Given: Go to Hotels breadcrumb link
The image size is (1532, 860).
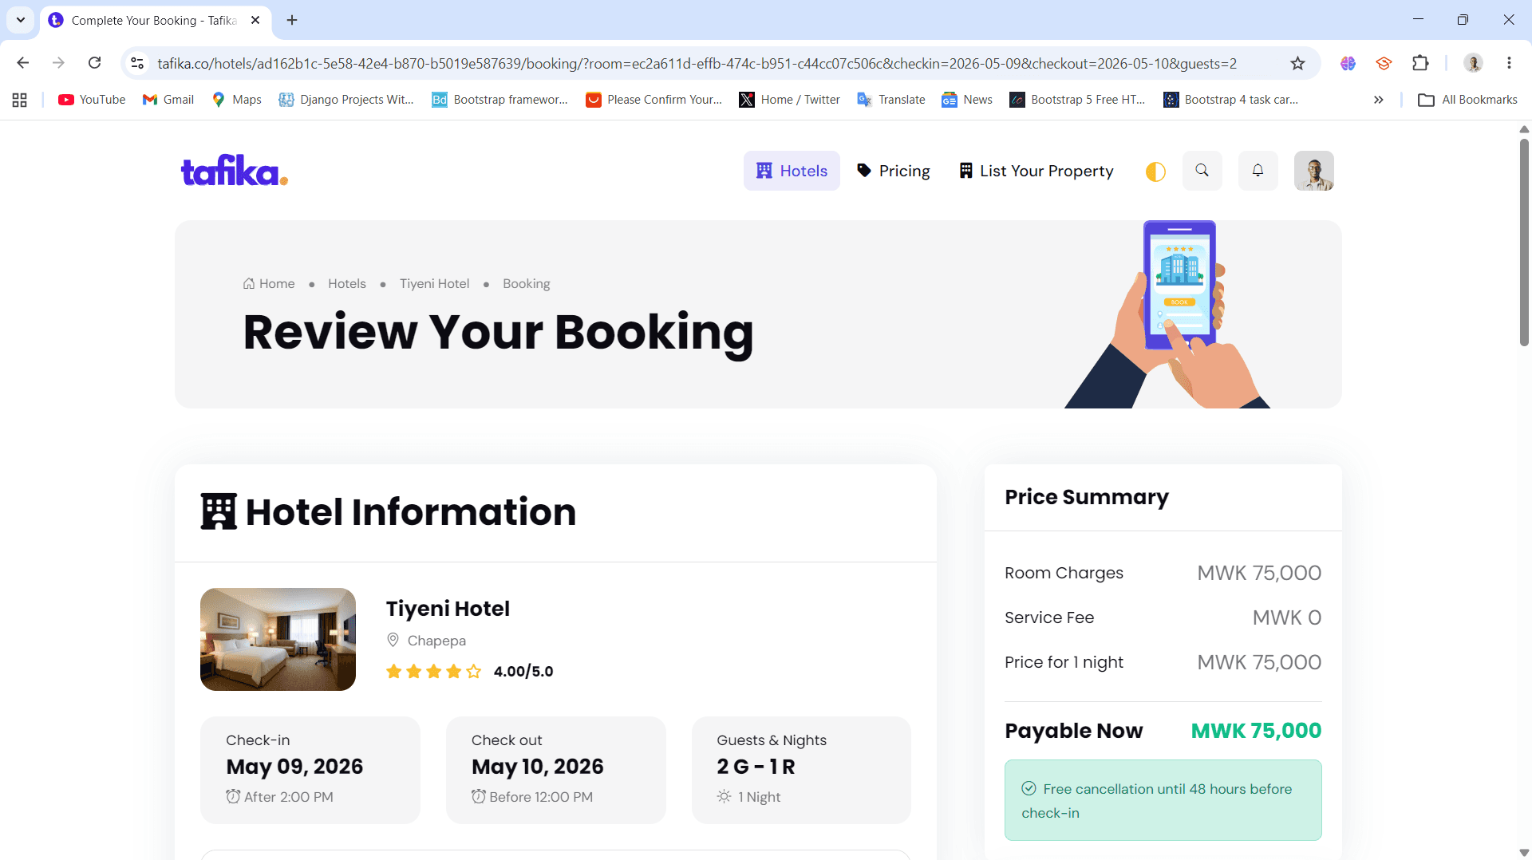Looking at the screenshot, I should point(347,284).
